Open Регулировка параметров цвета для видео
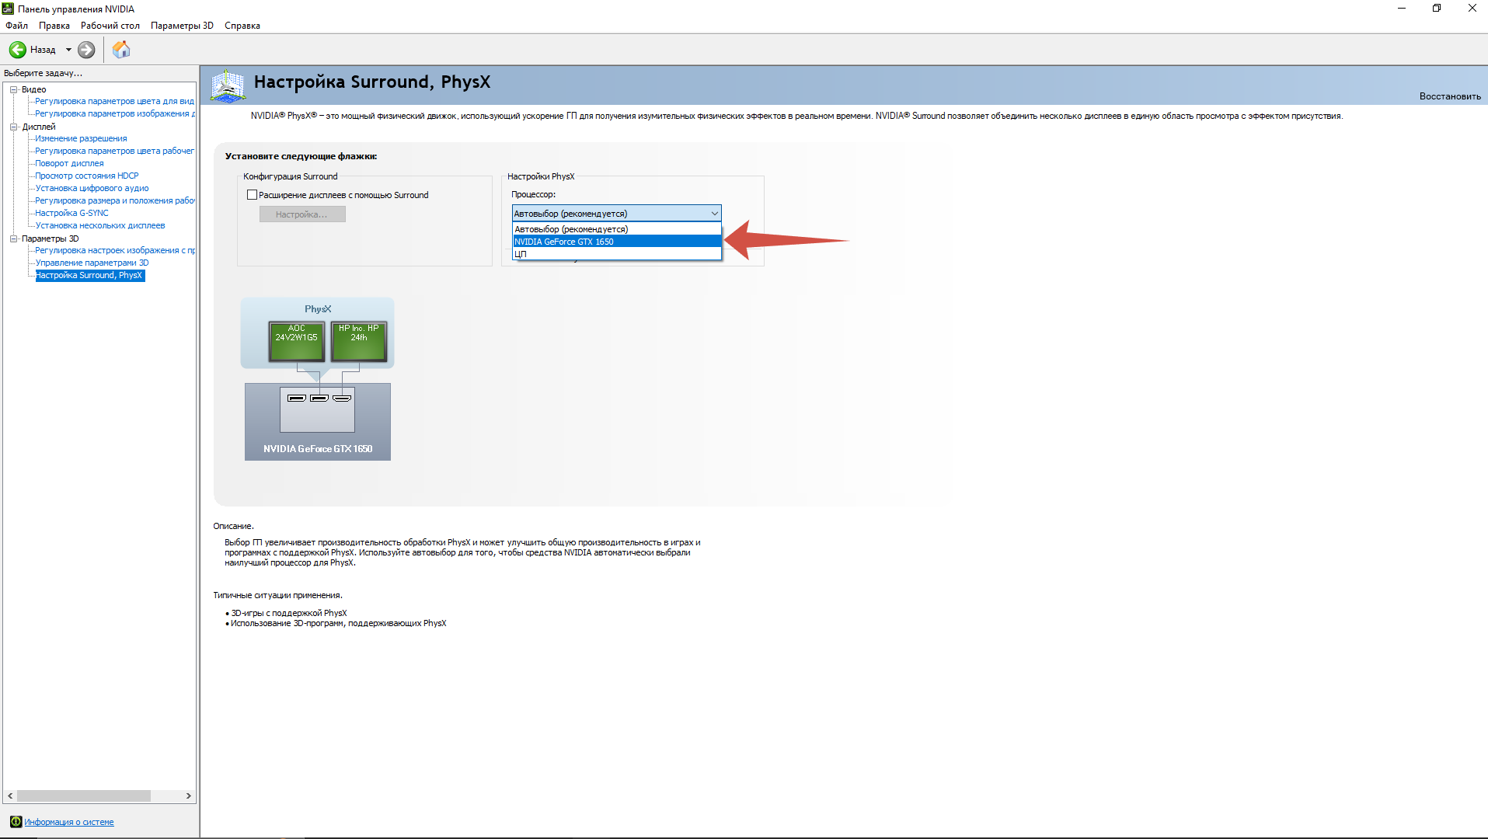This screenshot has height=839, width=1488. click(114, 101)
